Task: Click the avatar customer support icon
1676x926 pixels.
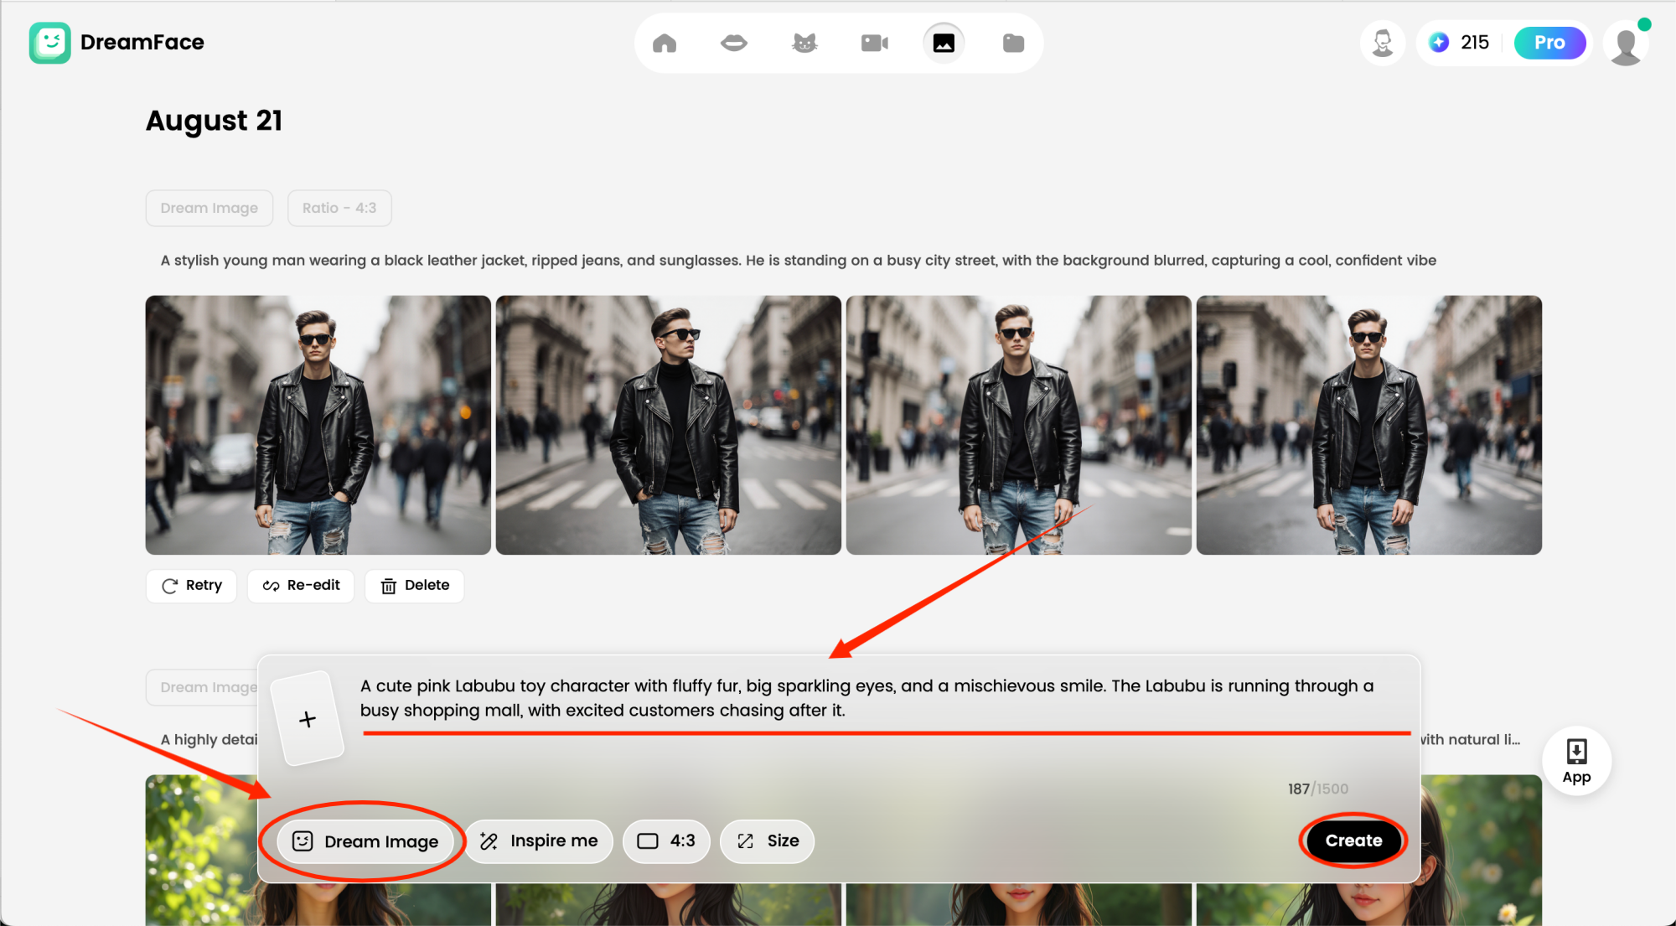Action: [1383, 43]
